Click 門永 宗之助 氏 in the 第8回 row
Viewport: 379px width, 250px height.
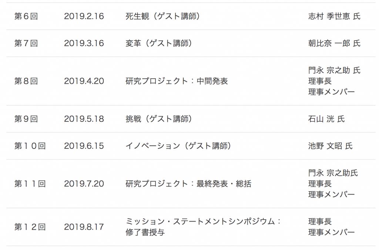tap(334, 71)
